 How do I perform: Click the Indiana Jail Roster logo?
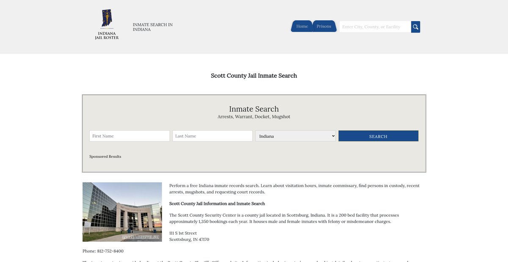(107, 25)
